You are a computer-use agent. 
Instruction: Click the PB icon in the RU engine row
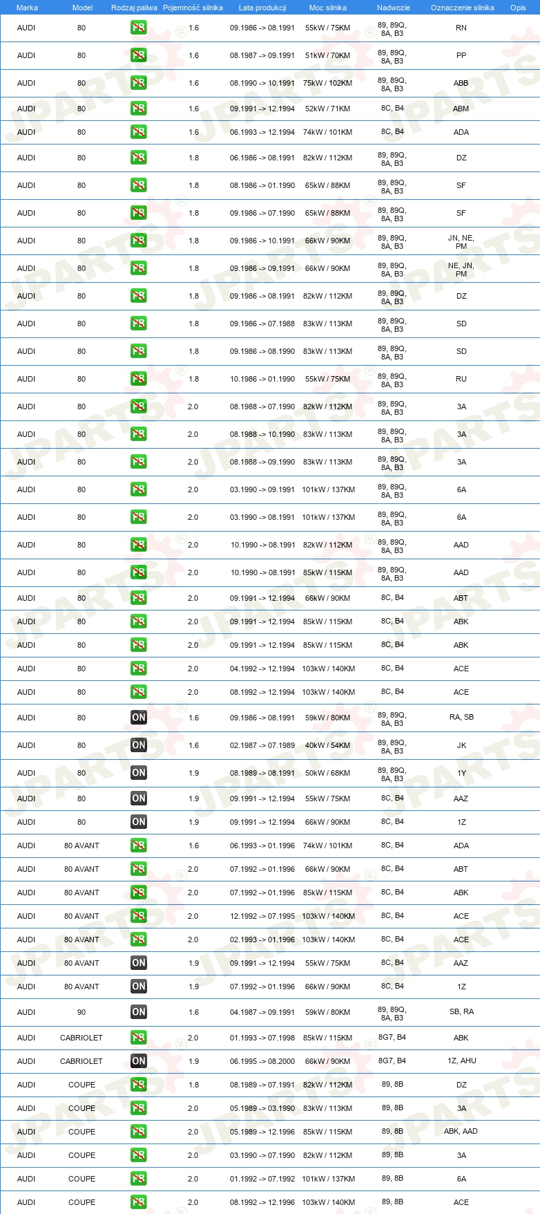click(x=139, y=379)
